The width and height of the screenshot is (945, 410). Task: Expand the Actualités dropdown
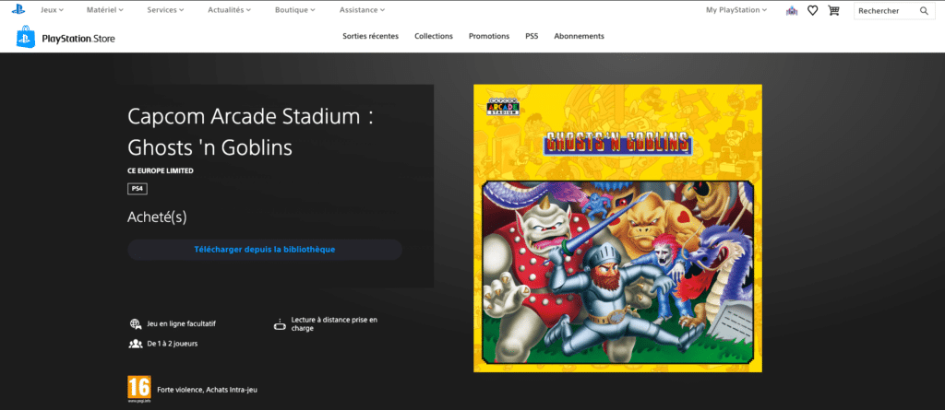pos(230,10)
